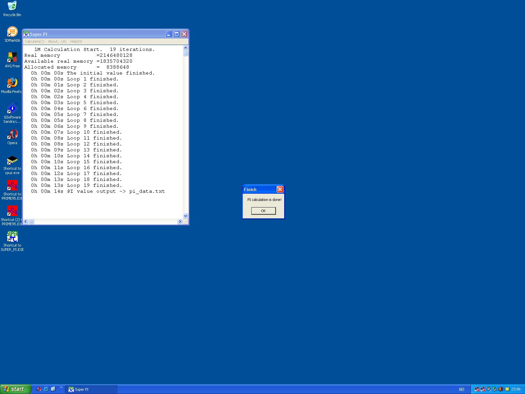The width and height of the screenshot is (525, 394).
Task: Open the About...(A) menu
Action: (x=57, y=41)
